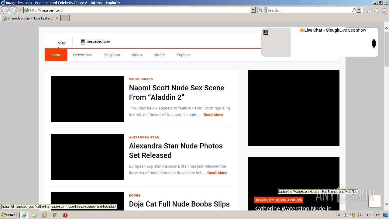Refresh the page with the green arrows icon
This screenshot has width=389, height=219.
click(261, 10)
